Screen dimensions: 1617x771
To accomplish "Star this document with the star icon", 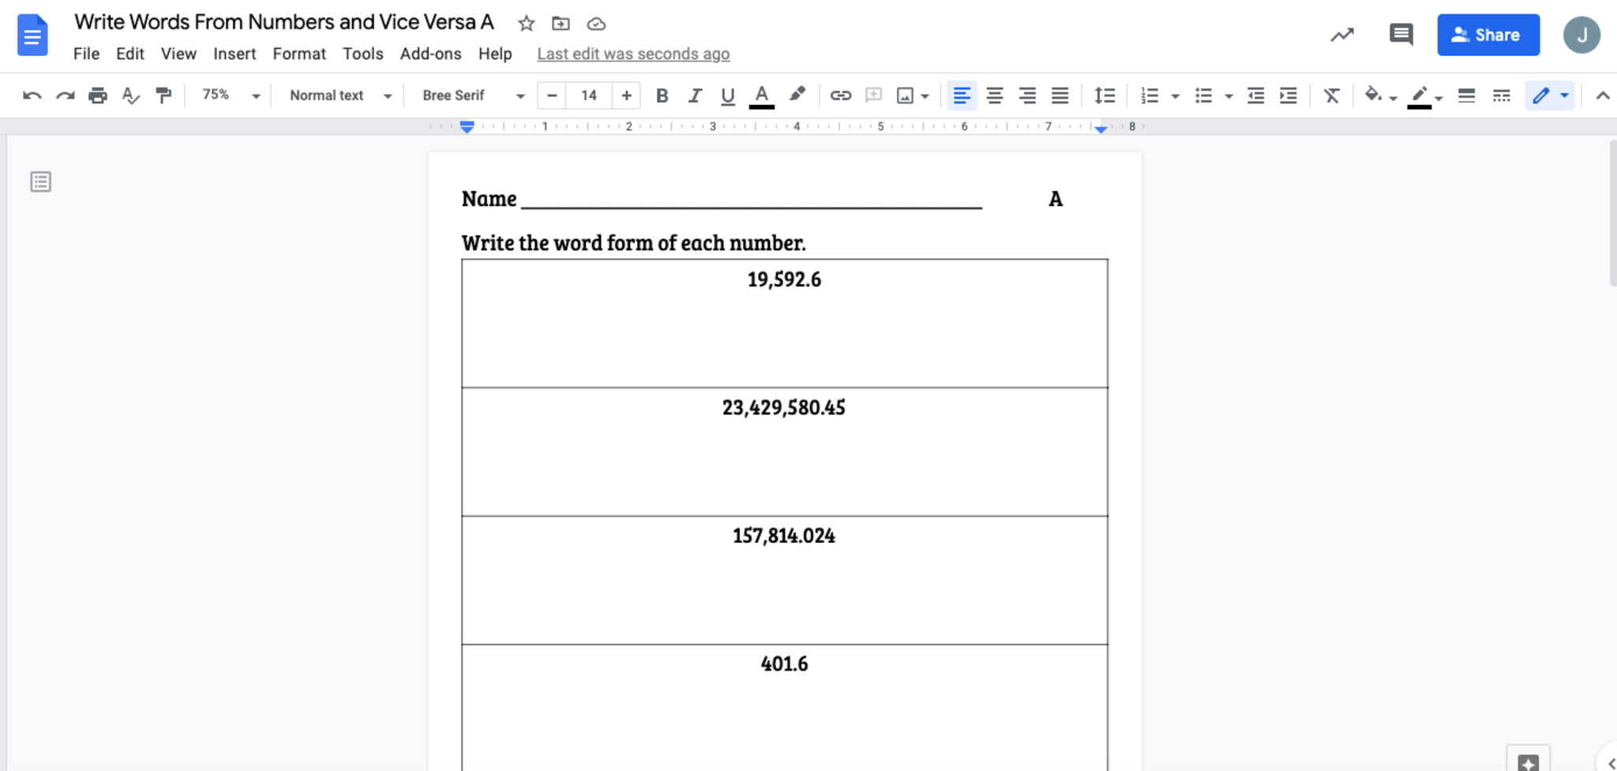I will pos(526,24).
